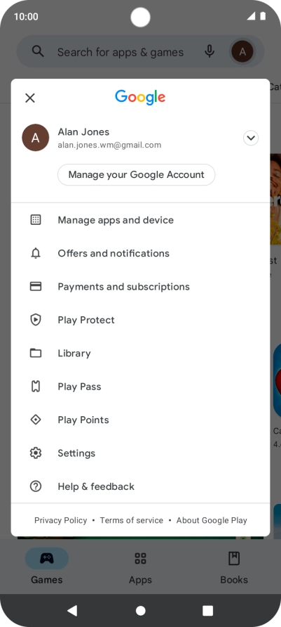
Task: Expand the account switcher chevron
Action: pos(251,138)
